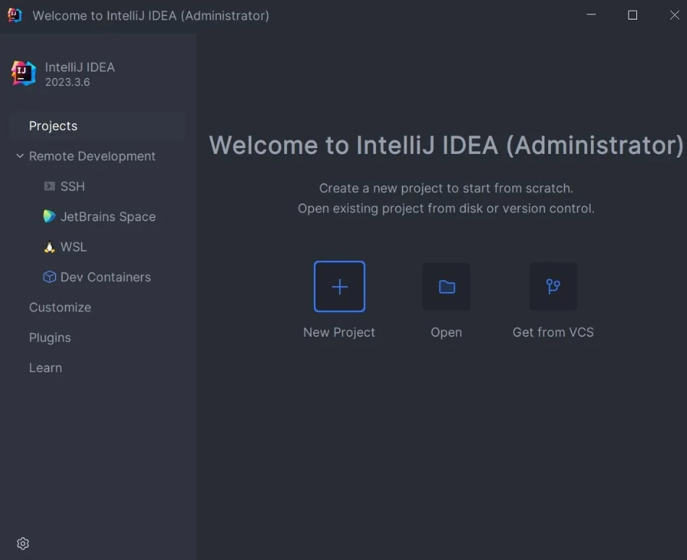Click the Open folder icon
The width and height of the screenshot is (687, 560).
[446, 287]
